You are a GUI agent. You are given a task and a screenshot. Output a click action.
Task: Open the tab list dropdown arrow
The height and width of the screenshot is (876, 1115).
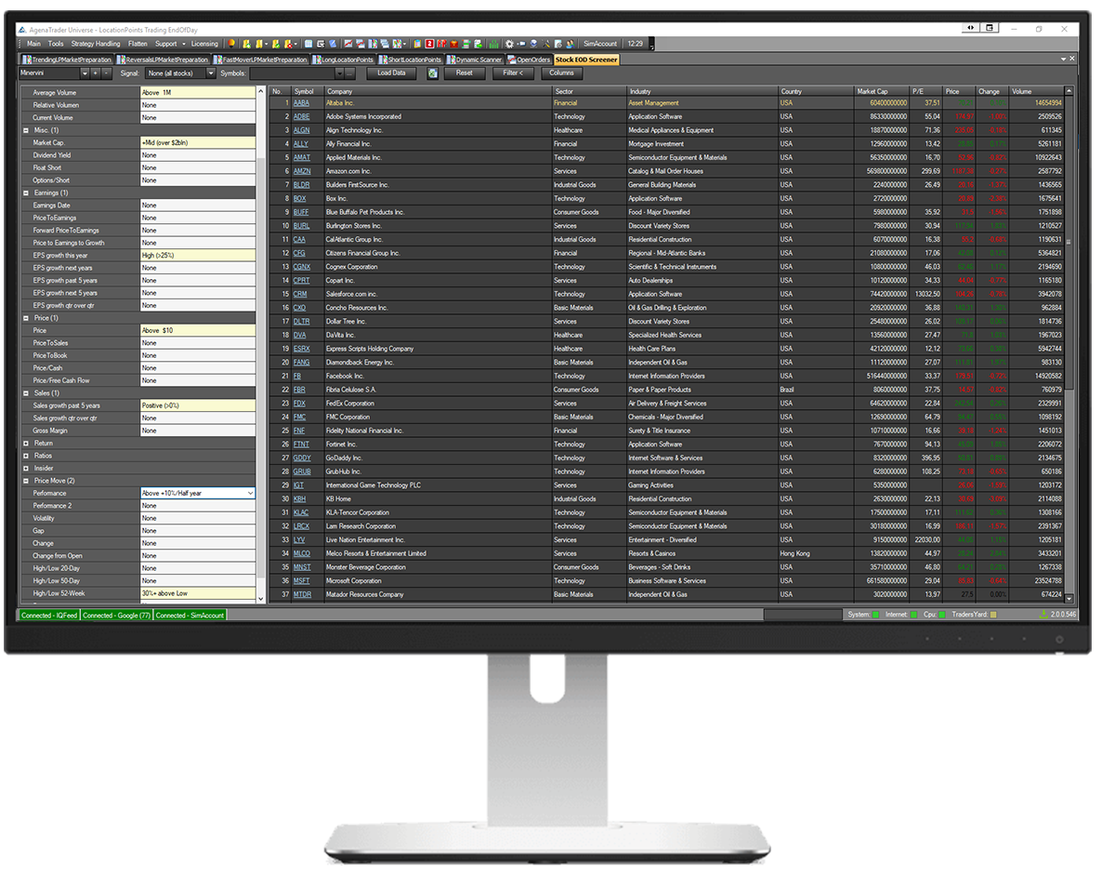pos(1063,59)
